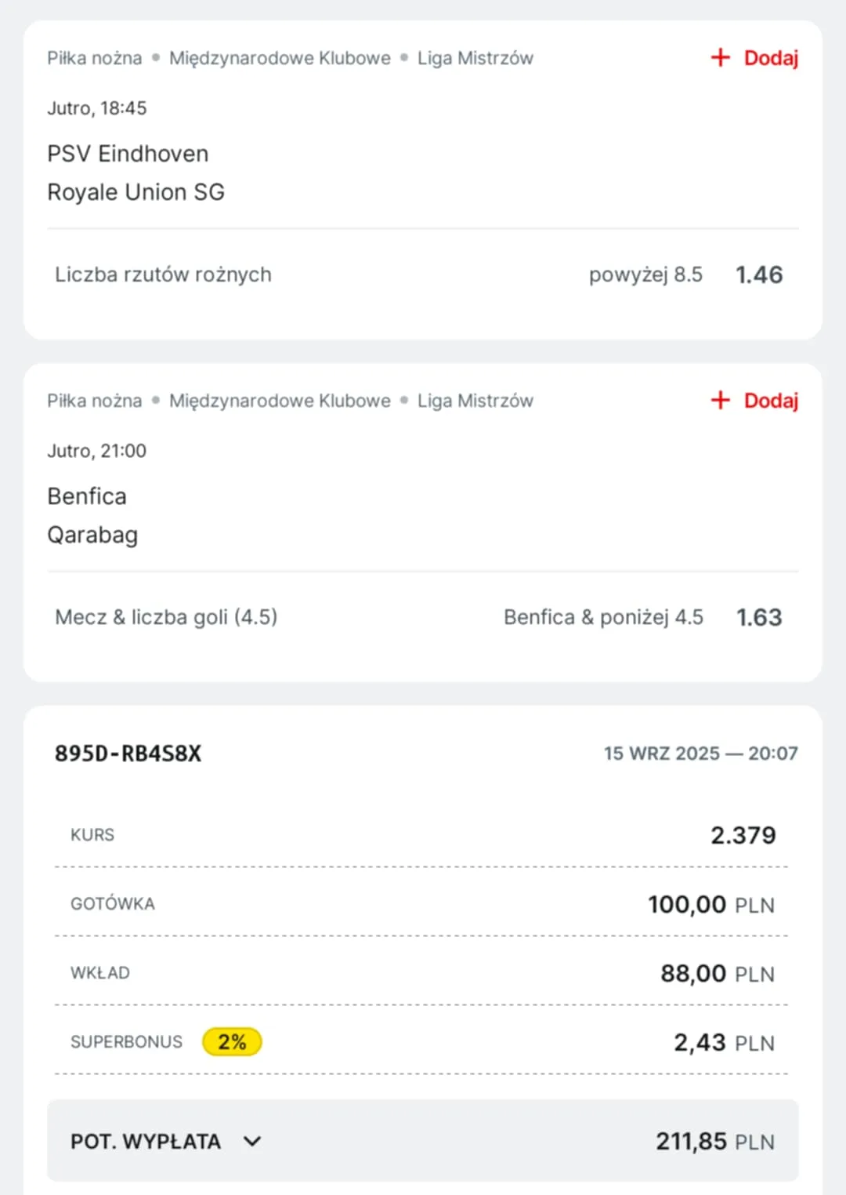The image size is (846, 1195).
Task: Click the red plus icon beside the top Dodaj
Action: (x=719, y=57)
